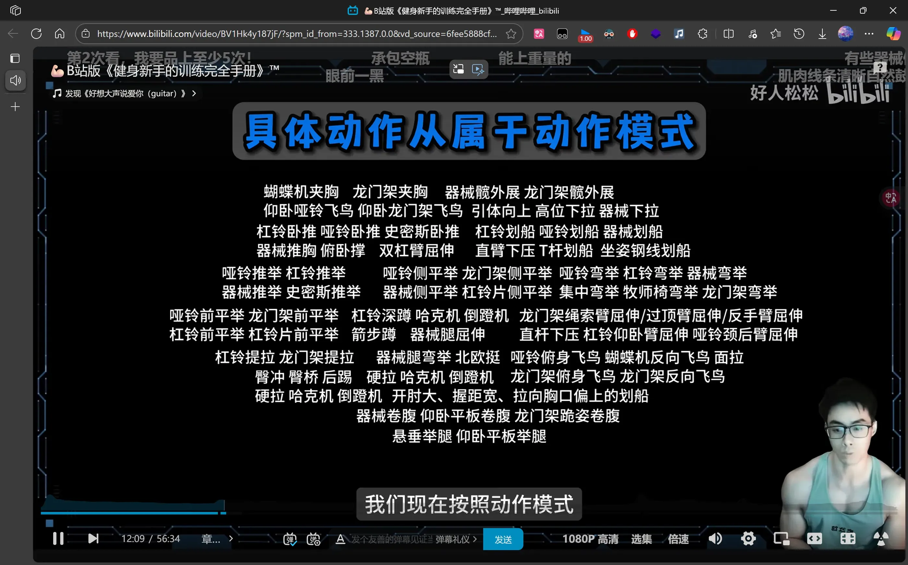Refresh the bilibili page
The image size is (908, 565).
(x=36, y=34)
